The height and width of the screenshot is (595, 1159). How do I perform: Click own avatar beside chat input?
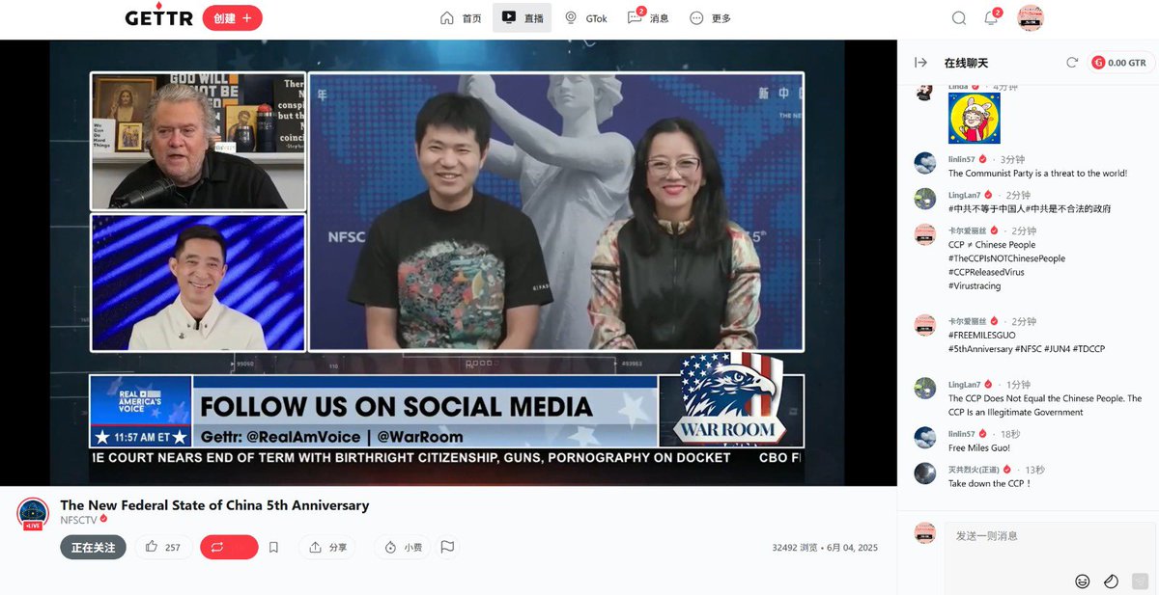coord(924,533)
